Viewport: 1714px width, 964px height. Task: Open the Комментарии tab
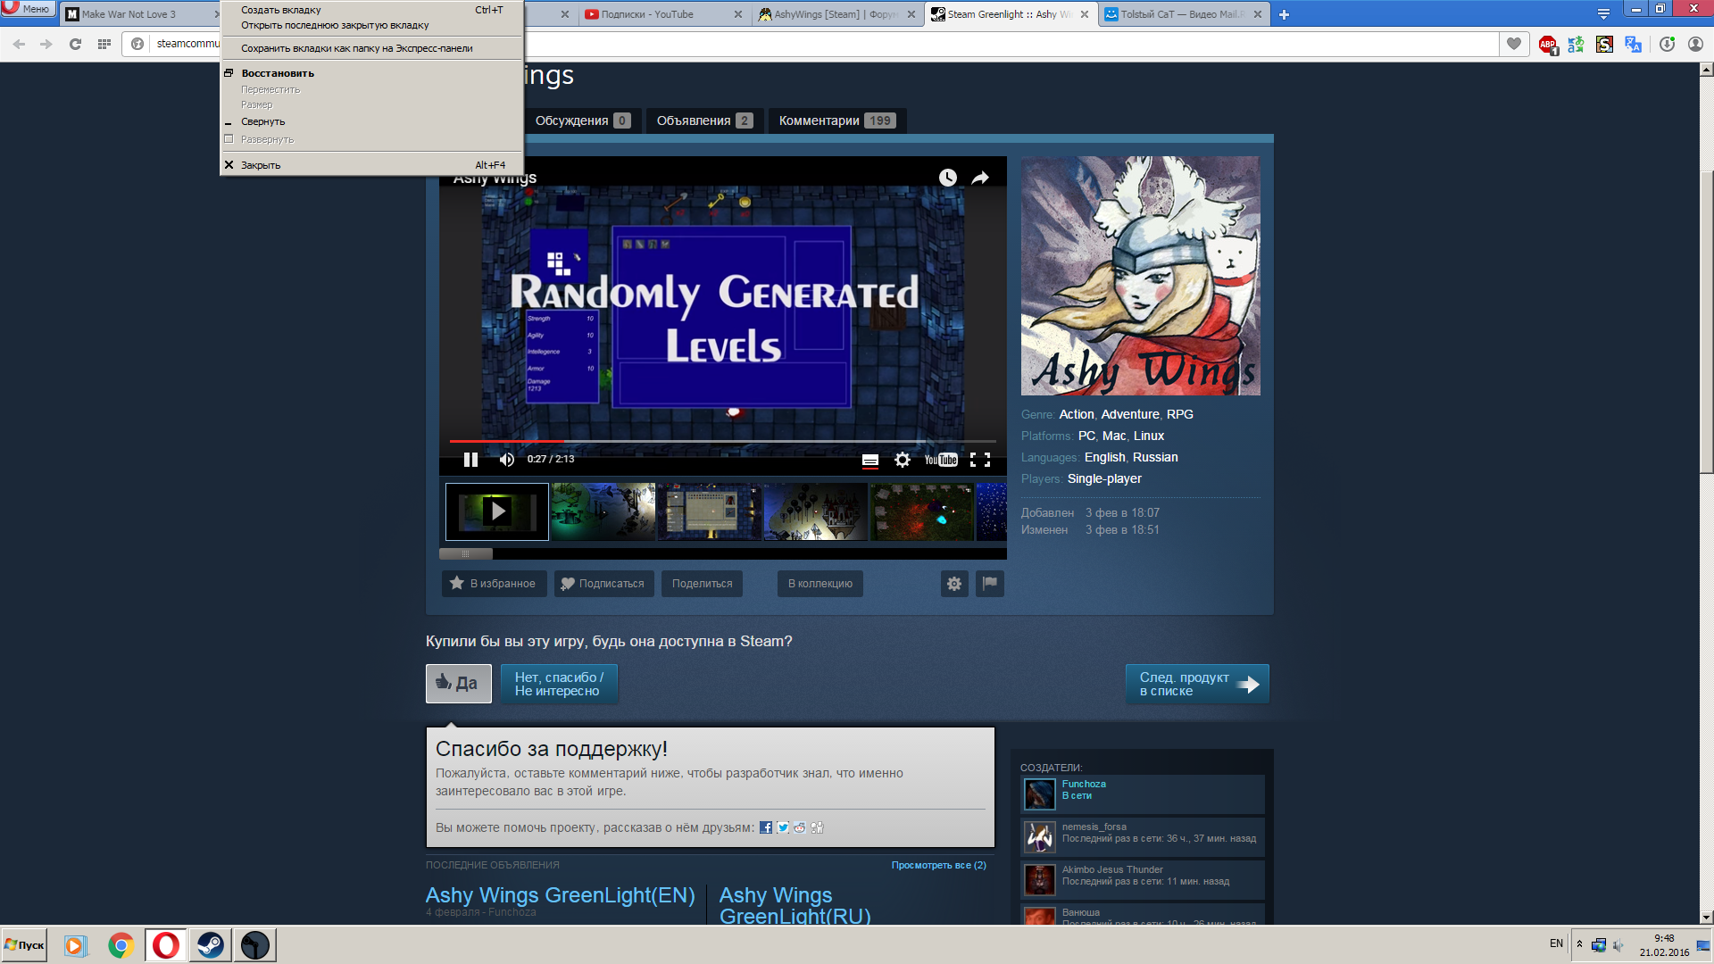(x=837, y=120)
